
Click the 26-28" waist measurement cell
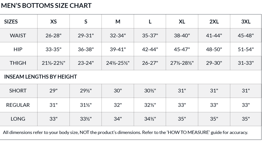[x=54, y=36]
